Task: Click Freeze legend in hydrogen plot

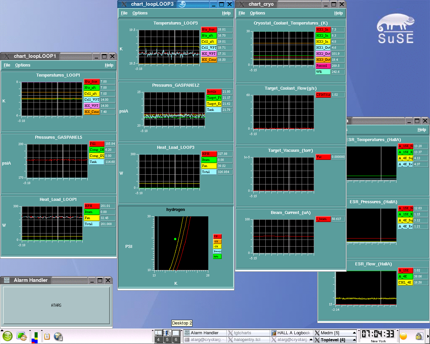Action: [x=217, y=252]
